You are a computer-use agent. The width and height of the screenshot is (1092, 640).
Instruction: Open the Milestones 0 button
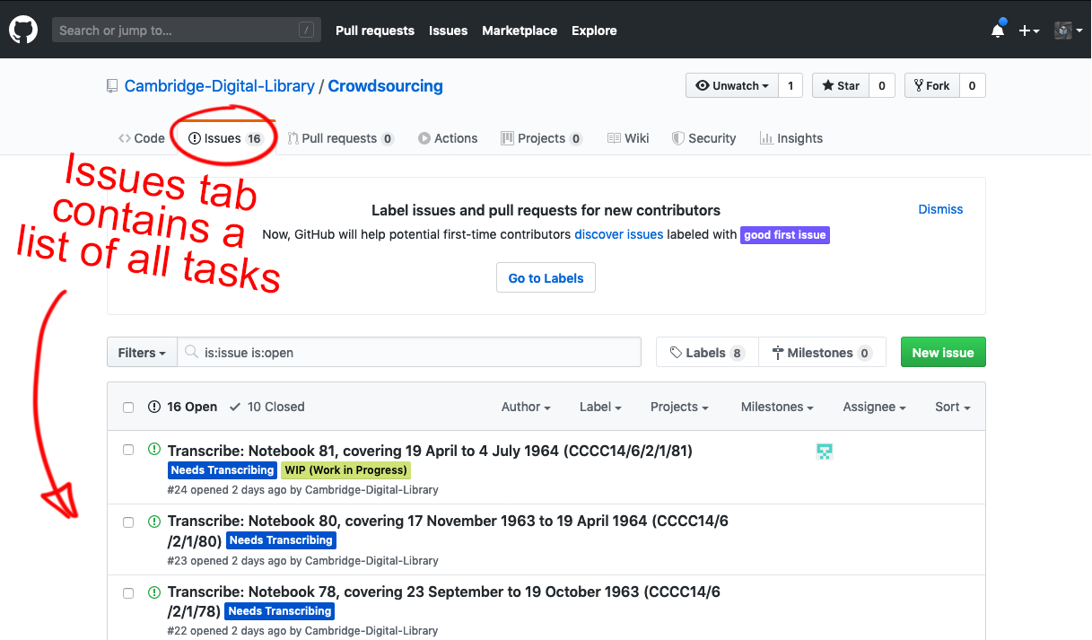coord(822,353)
